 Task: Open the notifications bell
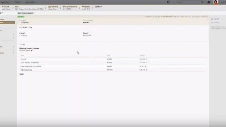[x=208, y=2]
